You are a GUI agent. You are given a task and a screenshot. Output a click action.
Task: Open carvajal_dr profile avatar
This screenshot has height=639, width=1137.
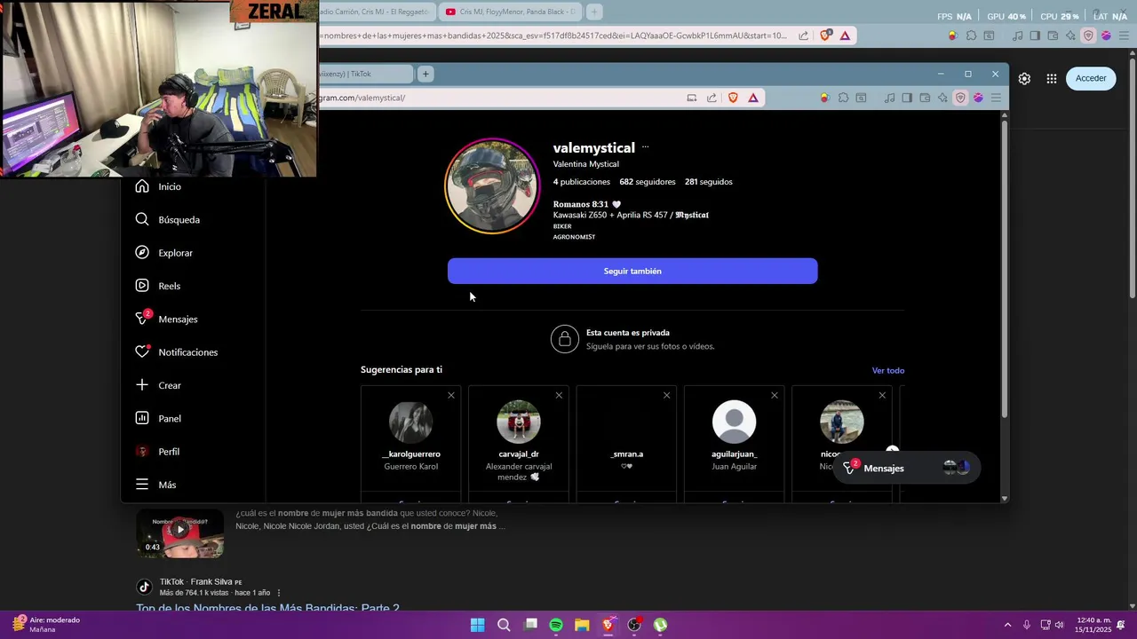pyautogui.click(x=519, y=422)
